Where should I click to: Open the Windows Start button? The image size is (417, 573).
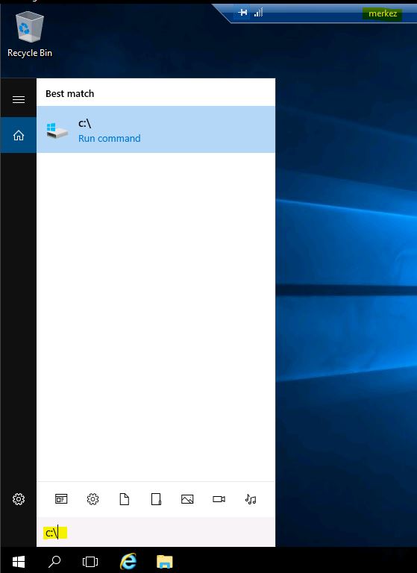[x=18, y=561]
